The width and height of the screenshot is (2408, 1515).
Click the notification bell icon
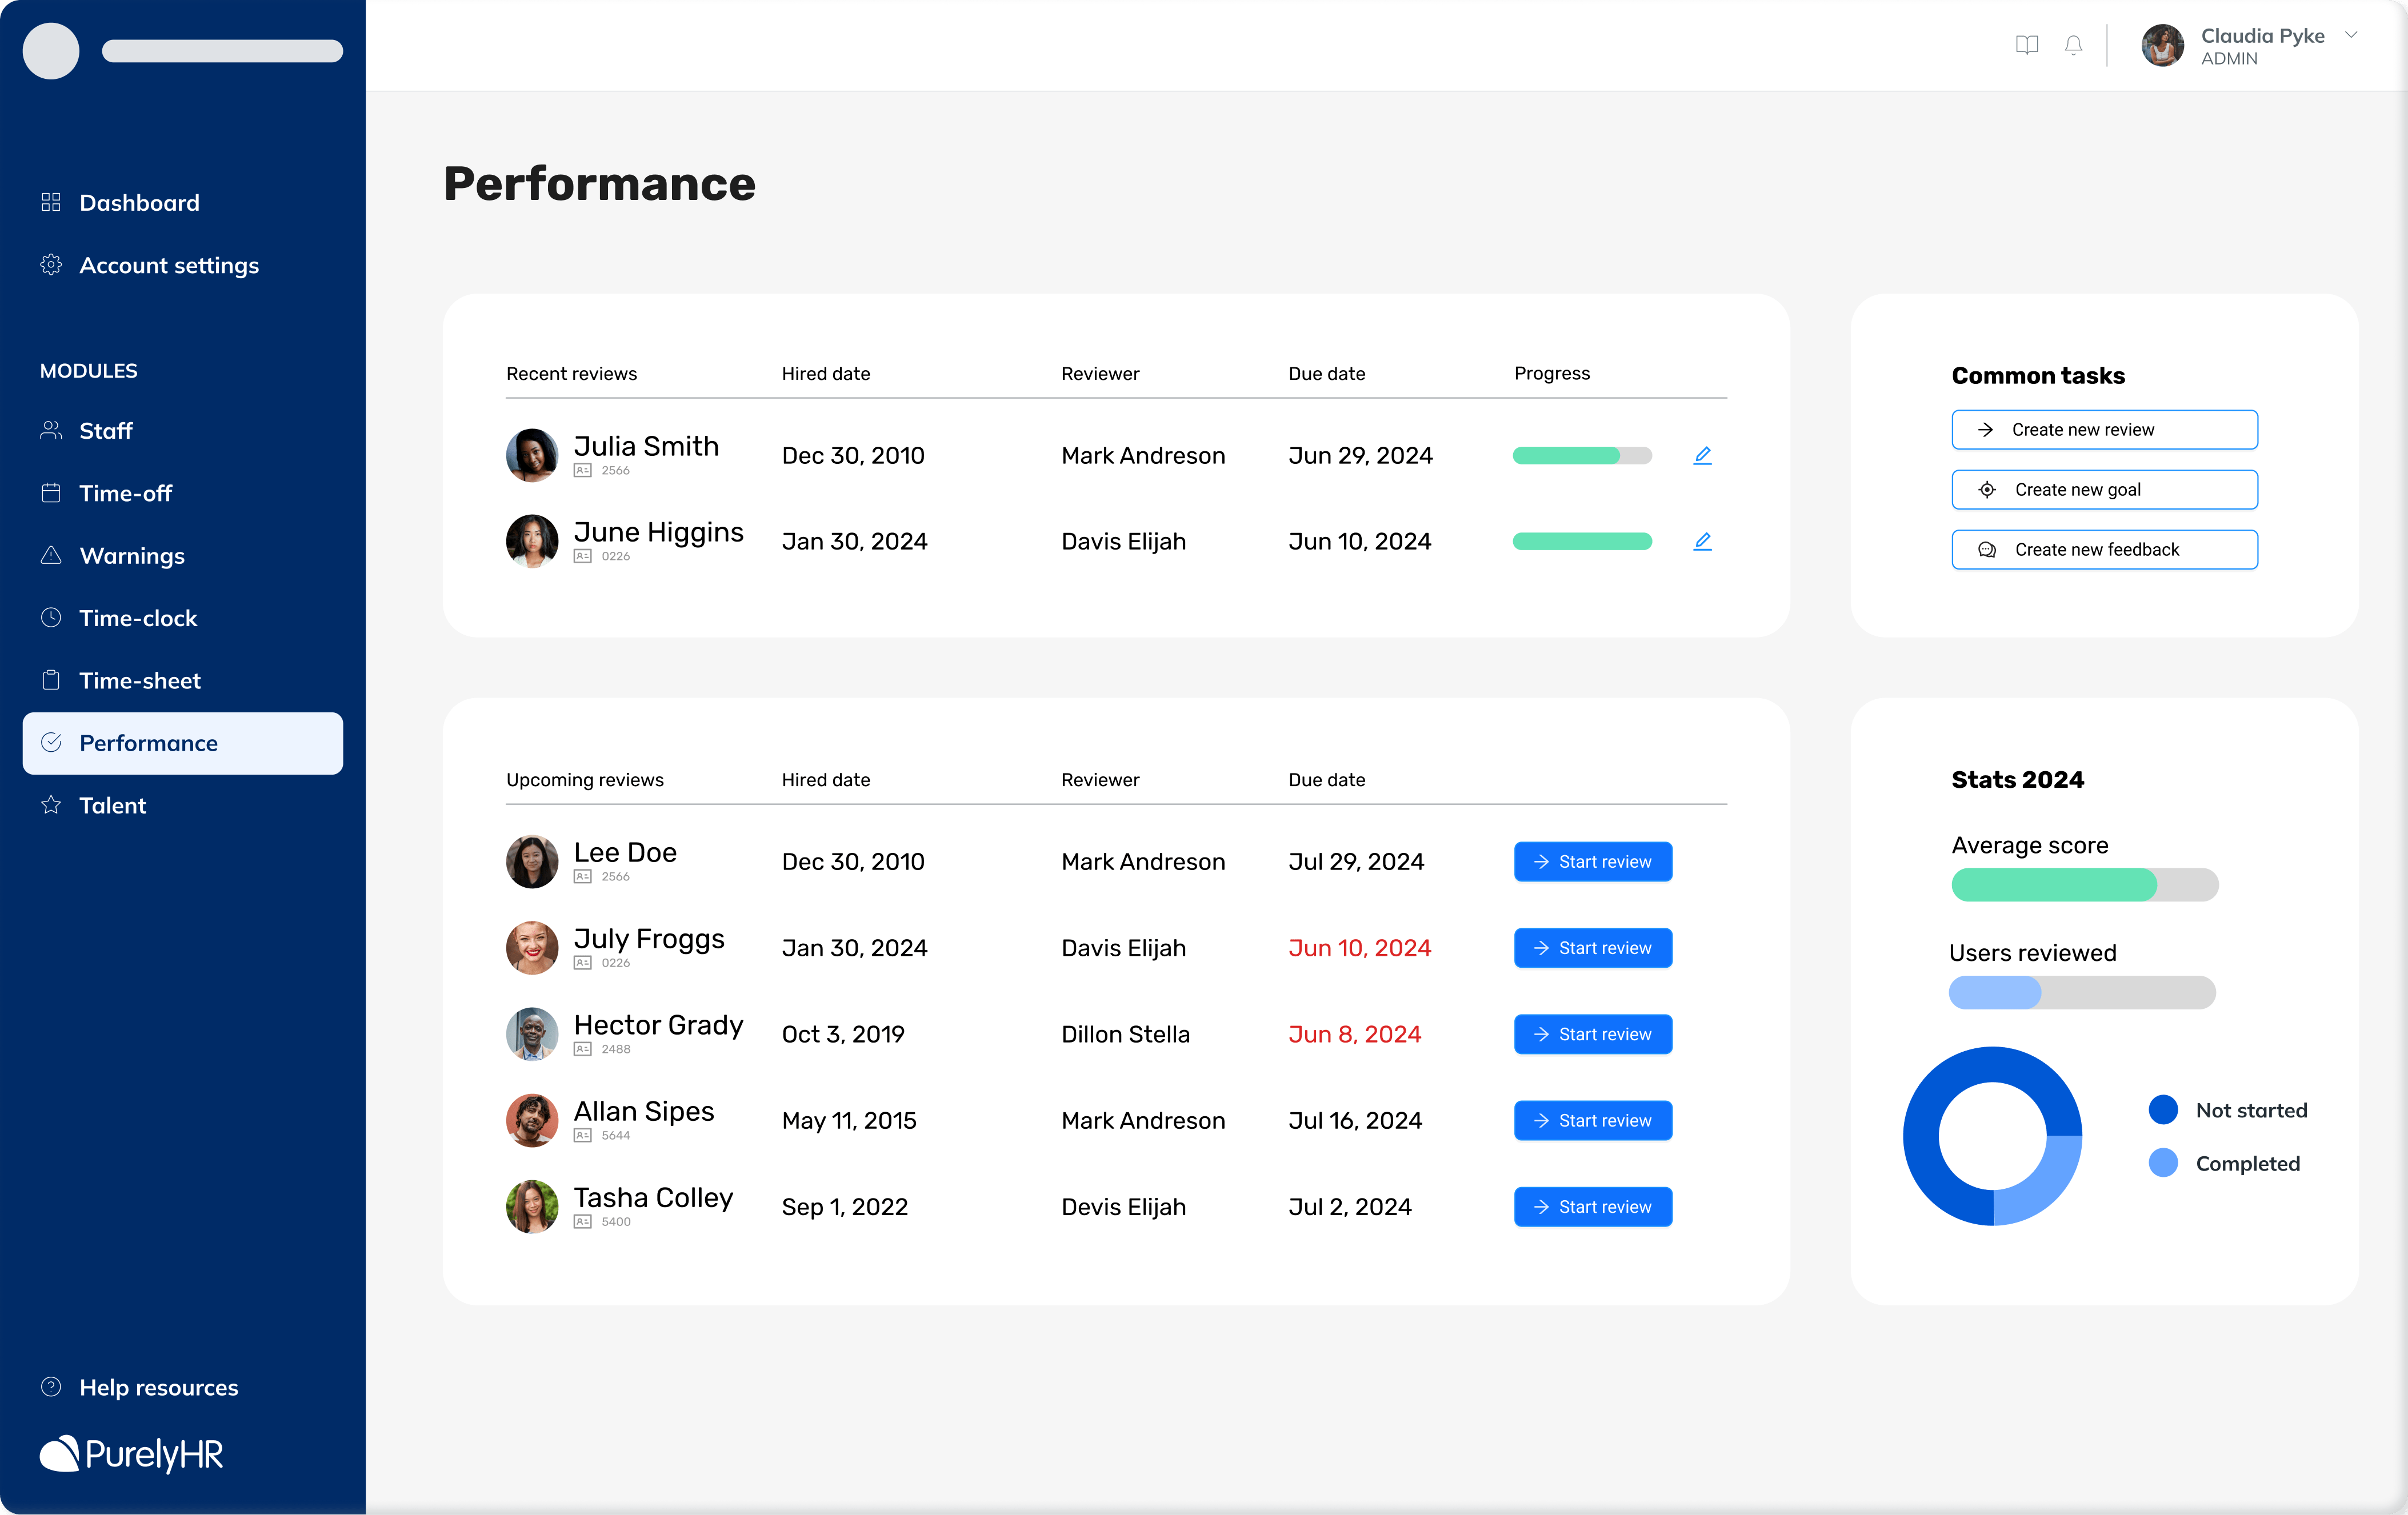pyautogui.click(x=2073, y=45)
